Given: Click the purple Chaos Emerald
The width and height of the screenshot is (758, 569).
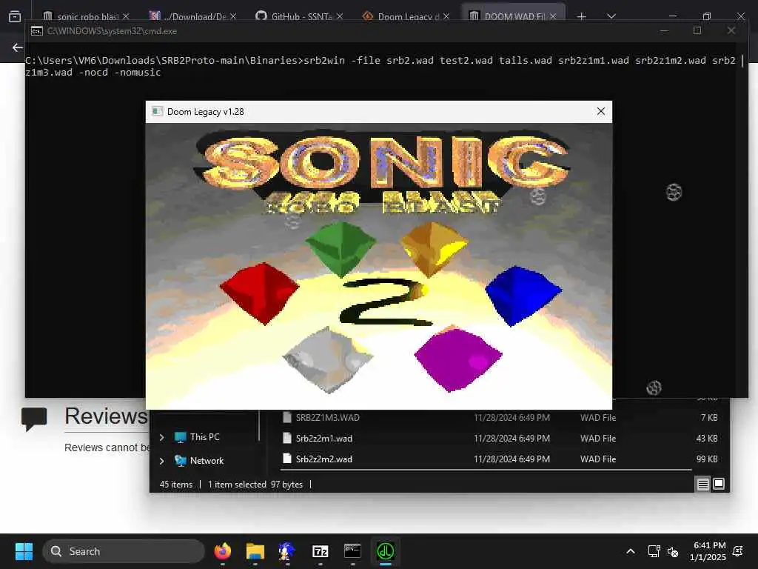Looking at the screenshot, I should [x=457, y=359].
